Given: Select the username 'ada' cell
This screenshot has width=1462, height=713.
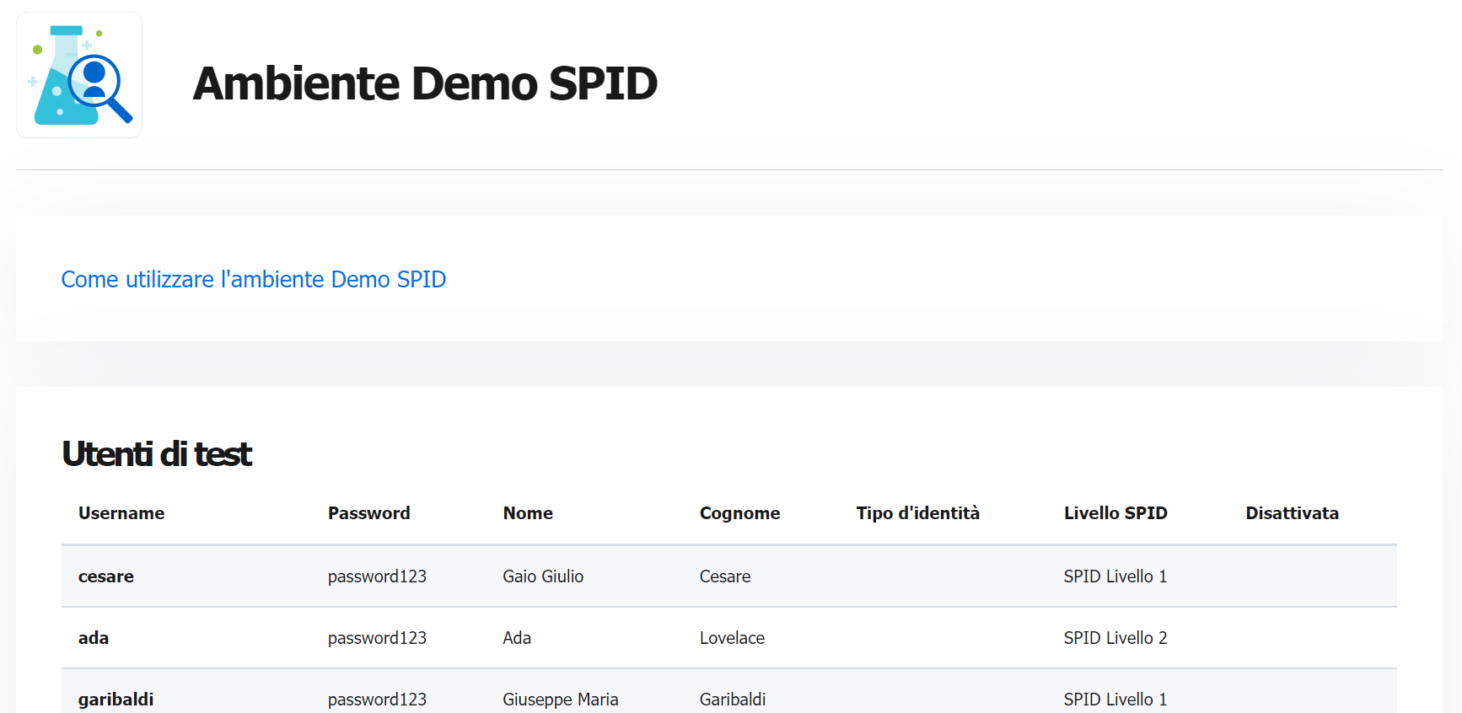Looking at the screenshot, I should coord(94,638).
